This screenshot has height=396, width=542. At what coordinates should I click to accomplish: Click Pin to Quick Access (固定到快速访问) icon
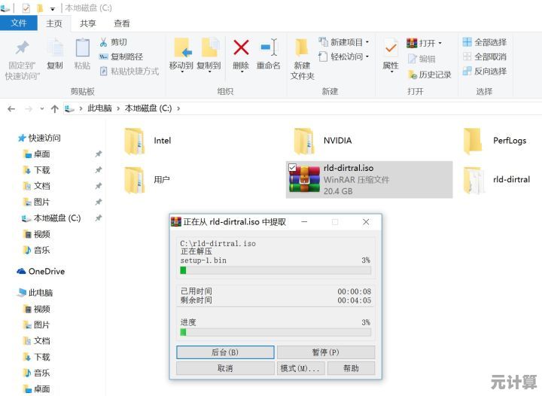coord(23,56)
